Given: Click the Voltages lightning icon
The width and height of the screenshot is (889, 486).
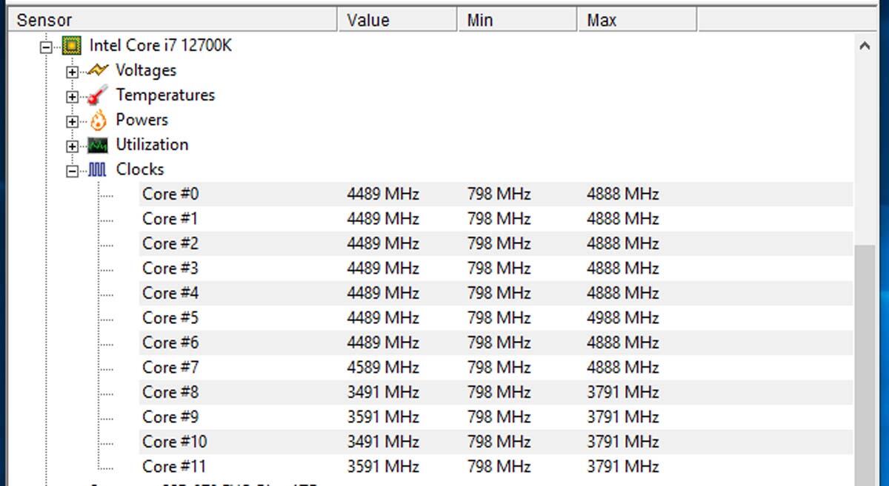Looking at the screenshot, I should [x=98, y=70].
